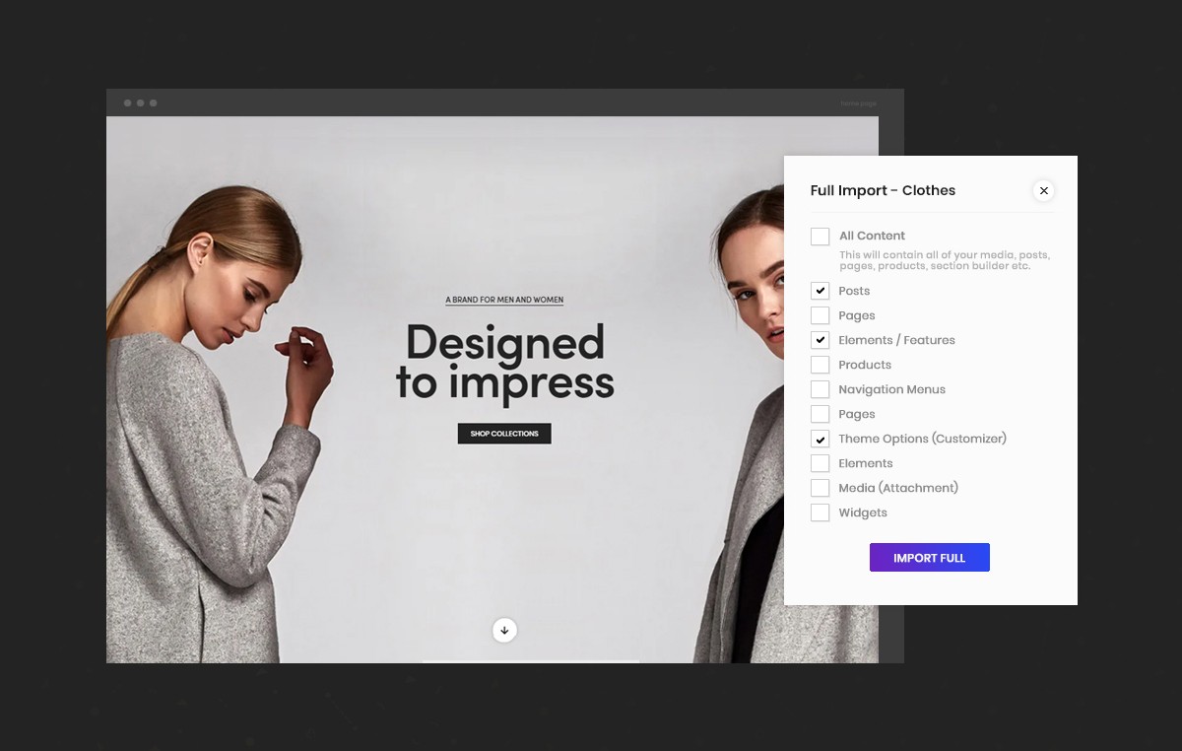The height and width of the screenshot is (751, 1182).
Task: Click the third browser window dot
Action: coord(153,102)
